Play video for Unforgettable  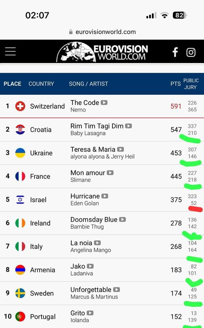click(x=116, y=290)
